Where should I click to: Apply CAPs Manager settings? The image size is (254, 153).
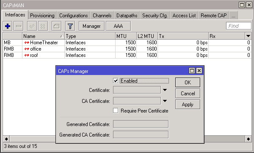[x=188, y=105]
